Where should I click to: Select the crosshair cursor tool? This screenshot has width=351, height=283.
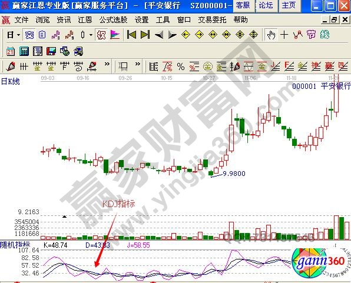[284, 35]
